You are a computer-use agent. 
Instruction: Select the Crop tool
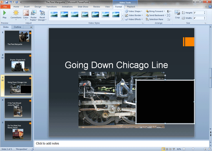tap(177, 14)
